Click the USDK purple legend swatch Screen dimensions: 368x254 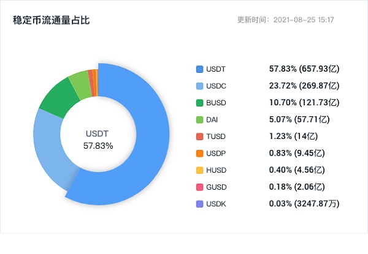click(x=199, y=203)
